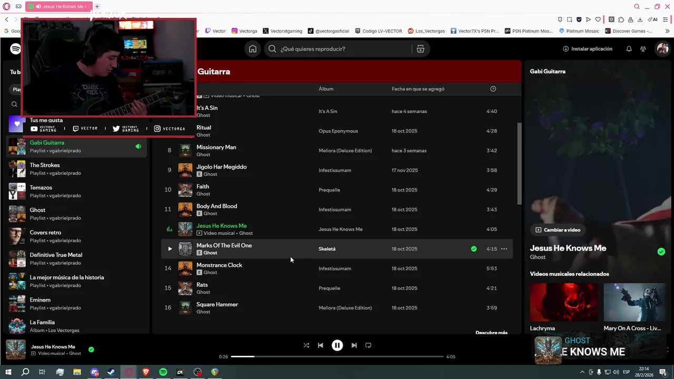This screenshot has width=674, height=379.
Task: Open the Browse icon inside search bar
Action: point(420,49)
